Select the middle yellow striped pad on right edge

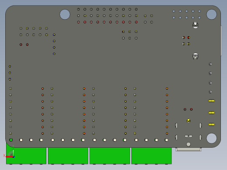(212, 112)
